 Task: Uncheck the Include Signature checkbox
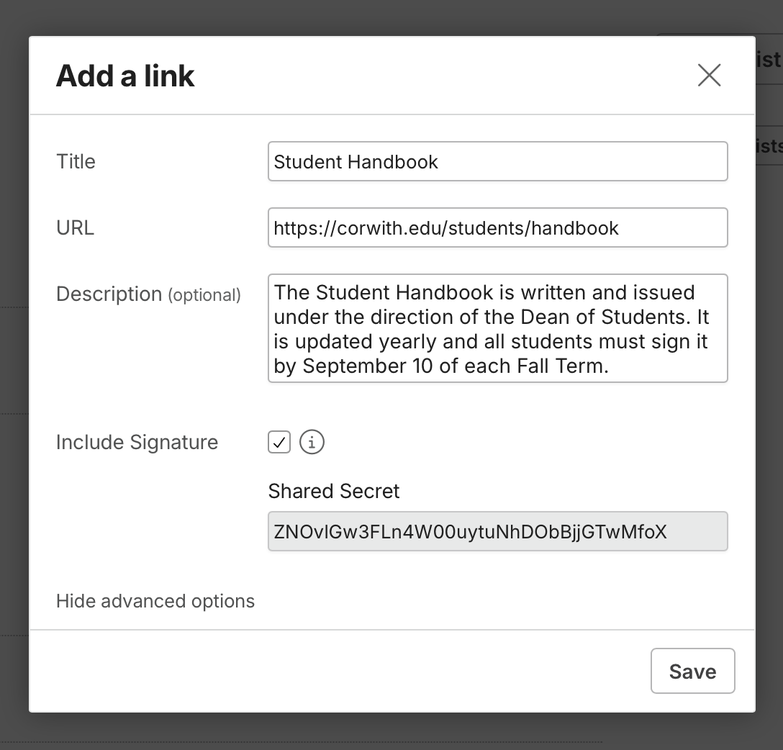coord(279,443)
